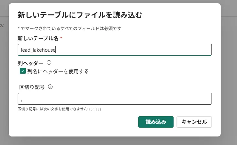This screenshot has width=237, height=145.
Task: Uncheck the 列名にヘッダーを使用する checkbox
Action: point(23,71)
